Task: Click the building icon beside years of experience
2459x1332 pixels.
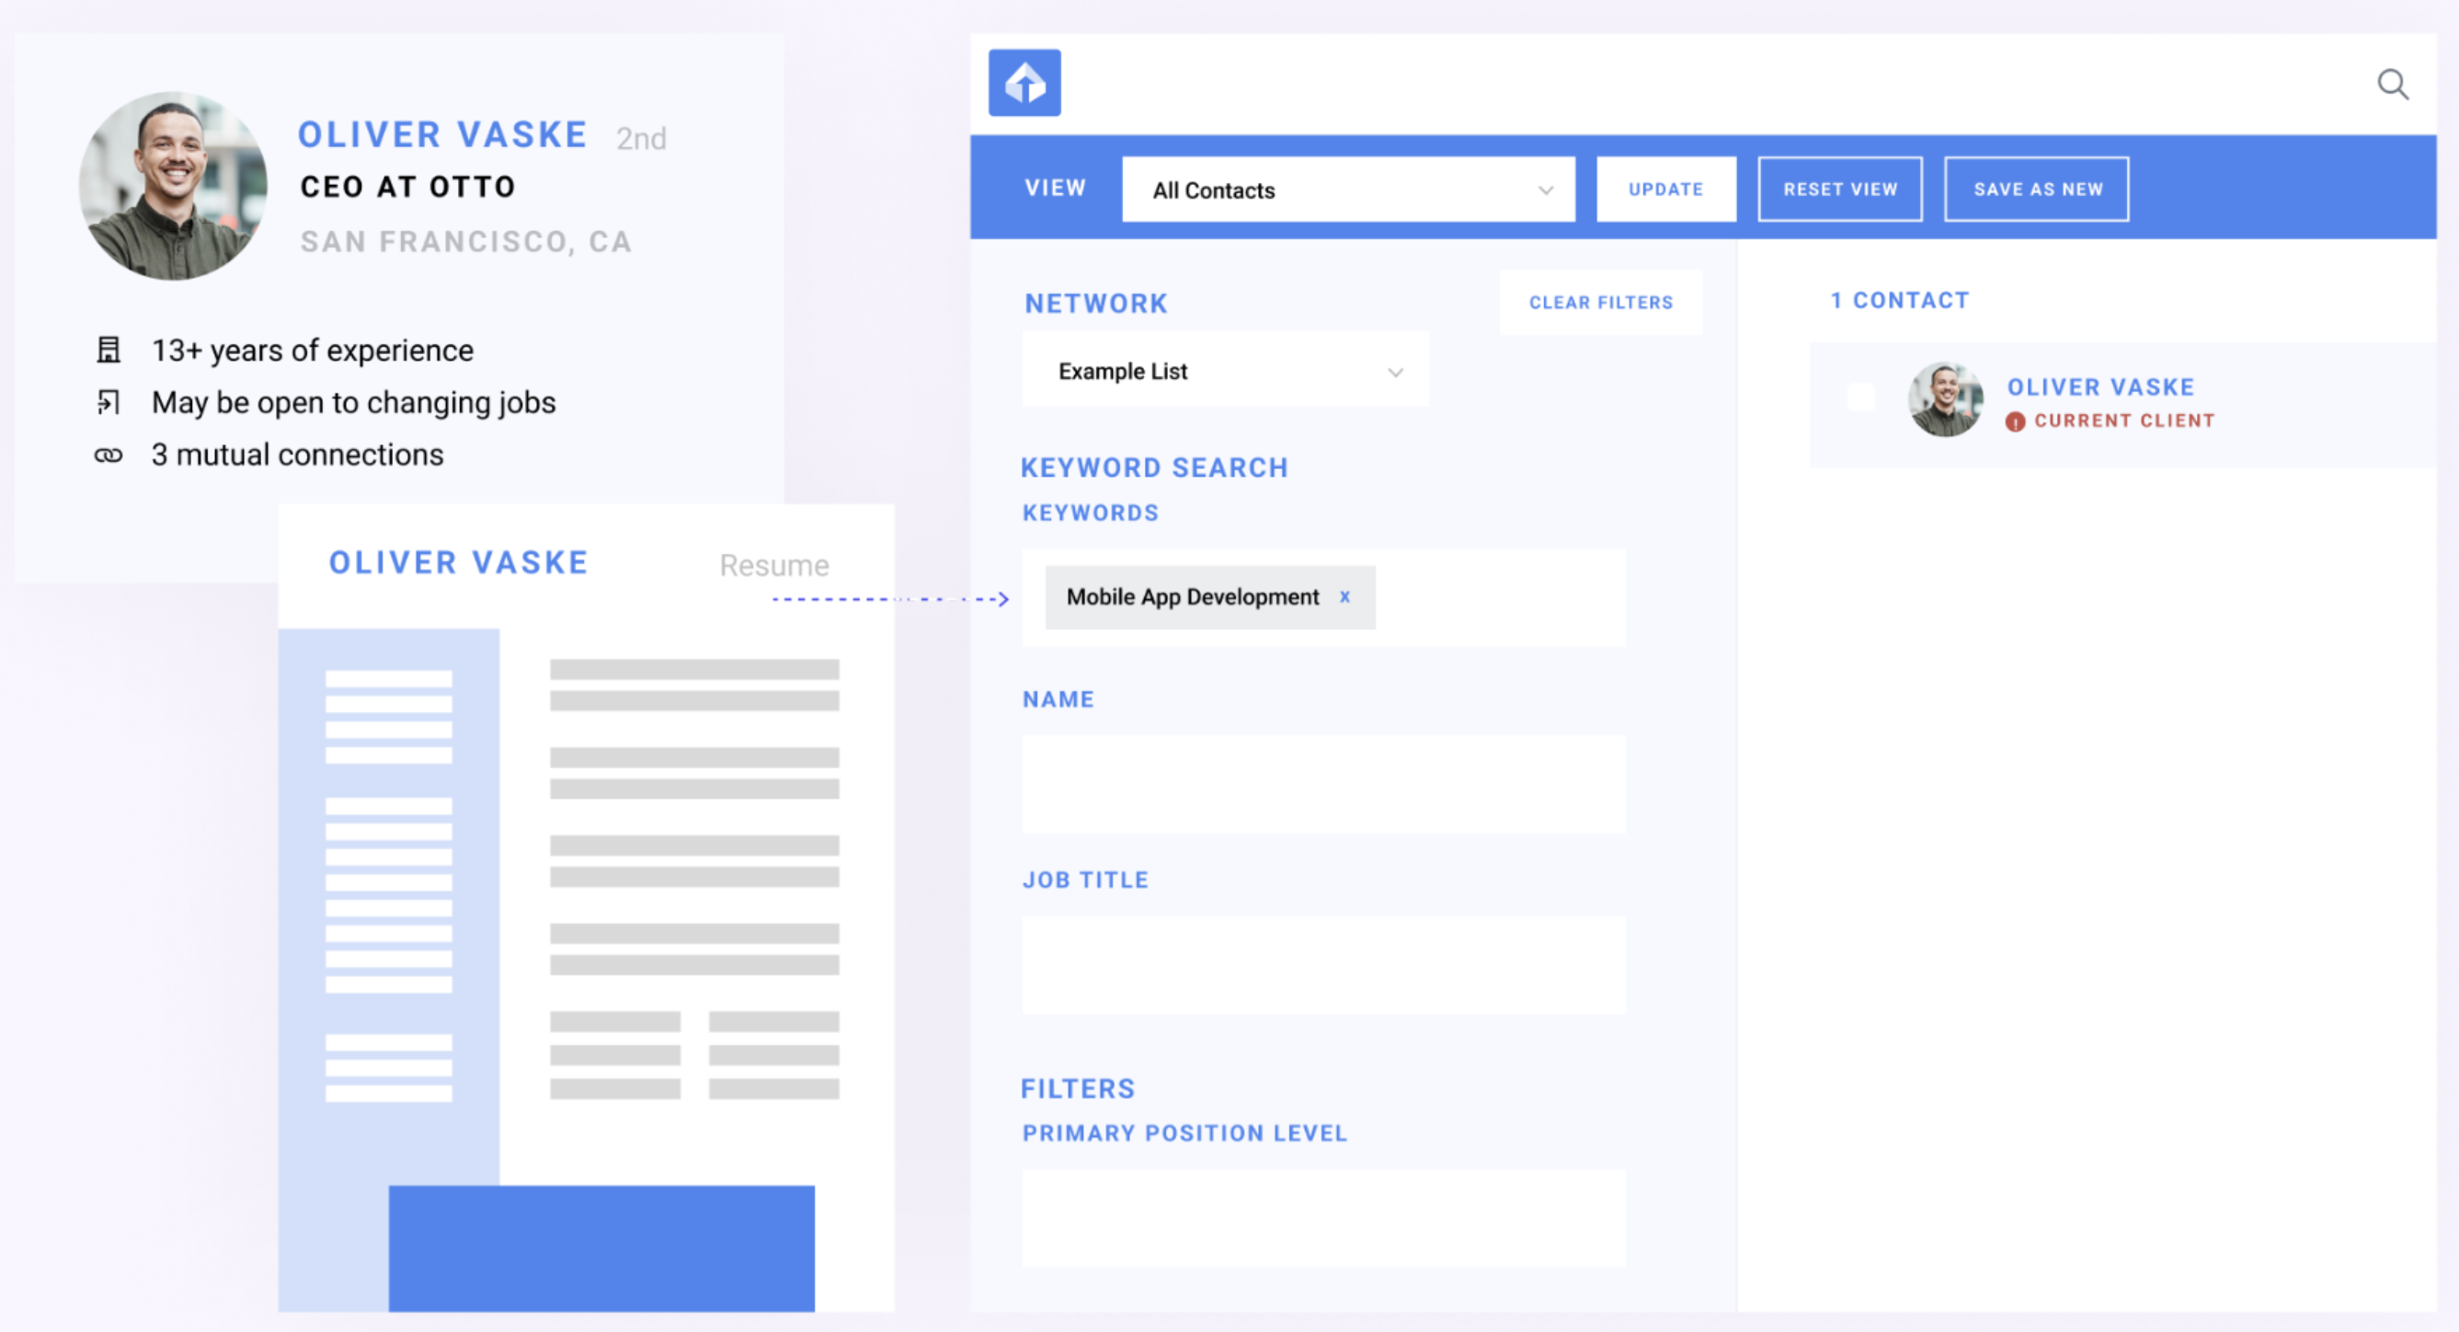Action: (x=109, y=350)
